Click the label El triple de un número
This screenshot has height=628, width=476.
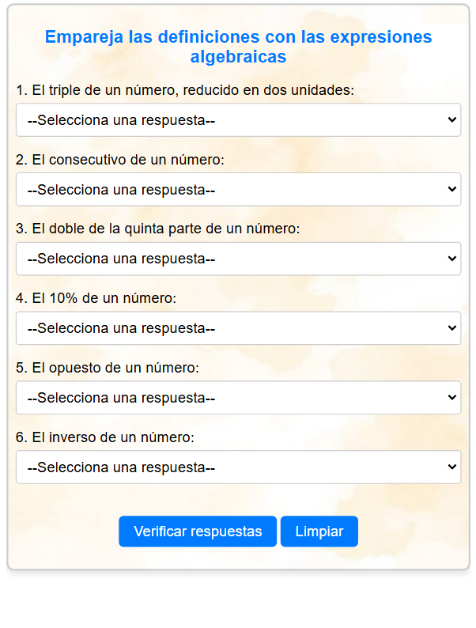(x=185, y=90)
